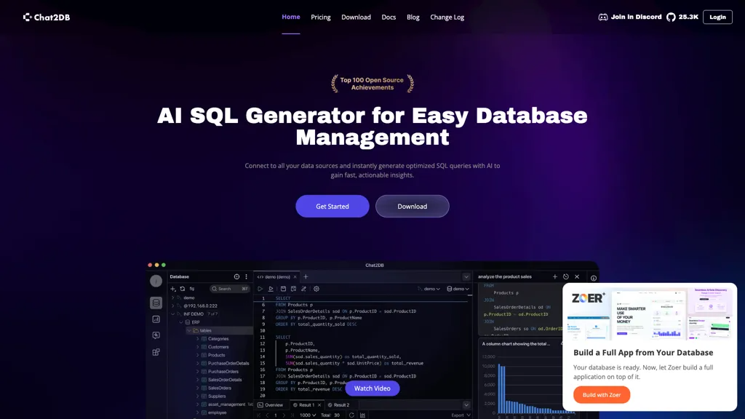Image resolution: width=745 pixels, height=419 pixels.
Task: Collapse the tables folder
Action: coord(189,331)
